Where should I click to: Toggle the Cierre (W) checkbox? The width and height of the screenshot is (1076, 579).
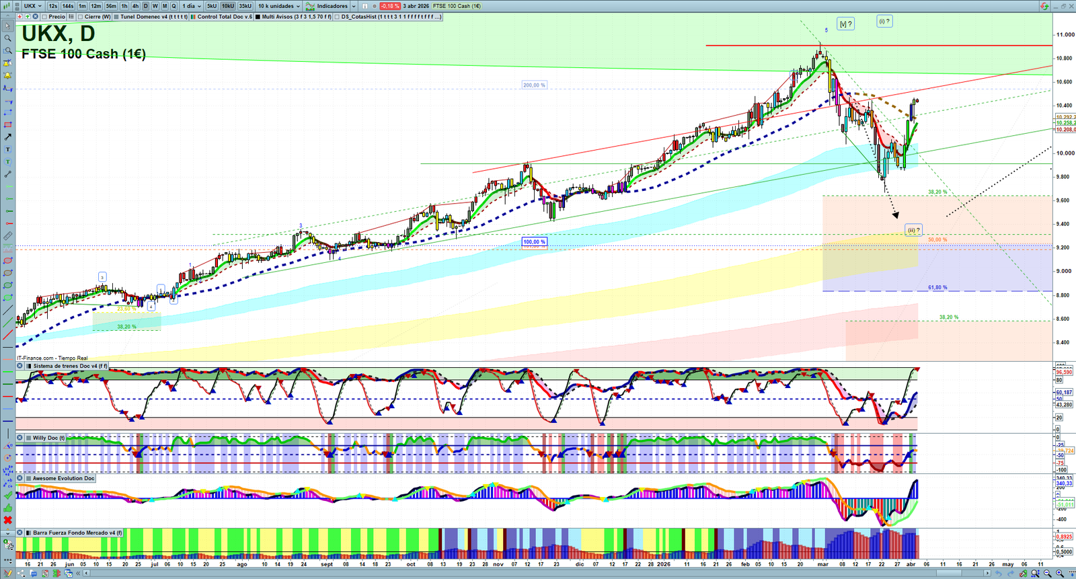point(81,17)
